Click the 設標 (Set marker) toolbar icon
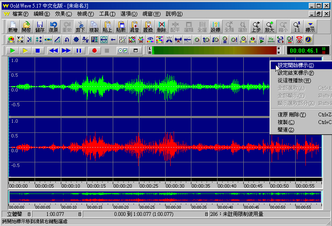Viewport: 332px width, 226px height. tap(215, 27)
